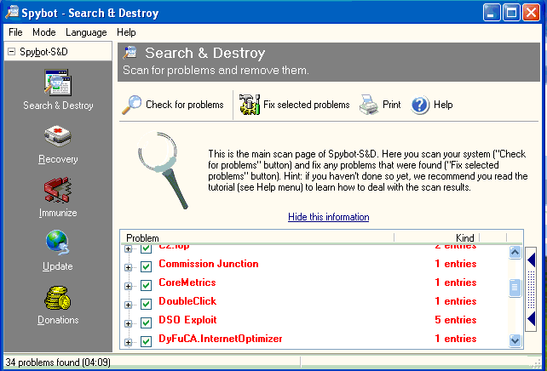Click the Donations coins icon

(x=58, y=299)
